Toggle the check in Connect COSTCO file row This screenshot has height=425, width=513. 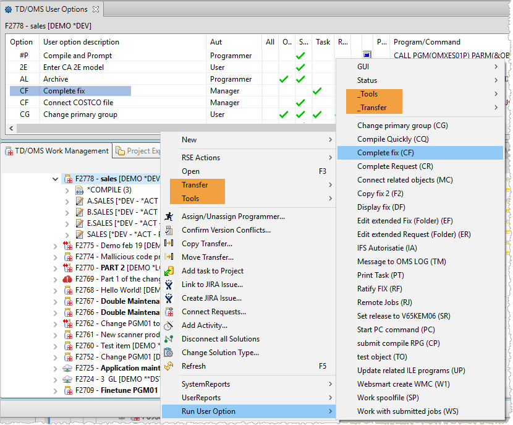[300, 103]
